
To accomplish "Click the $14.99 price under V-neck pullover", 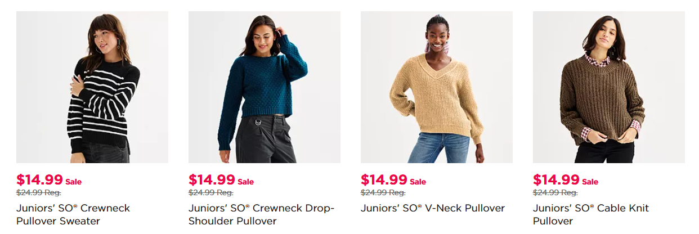I will pos(384,180).
